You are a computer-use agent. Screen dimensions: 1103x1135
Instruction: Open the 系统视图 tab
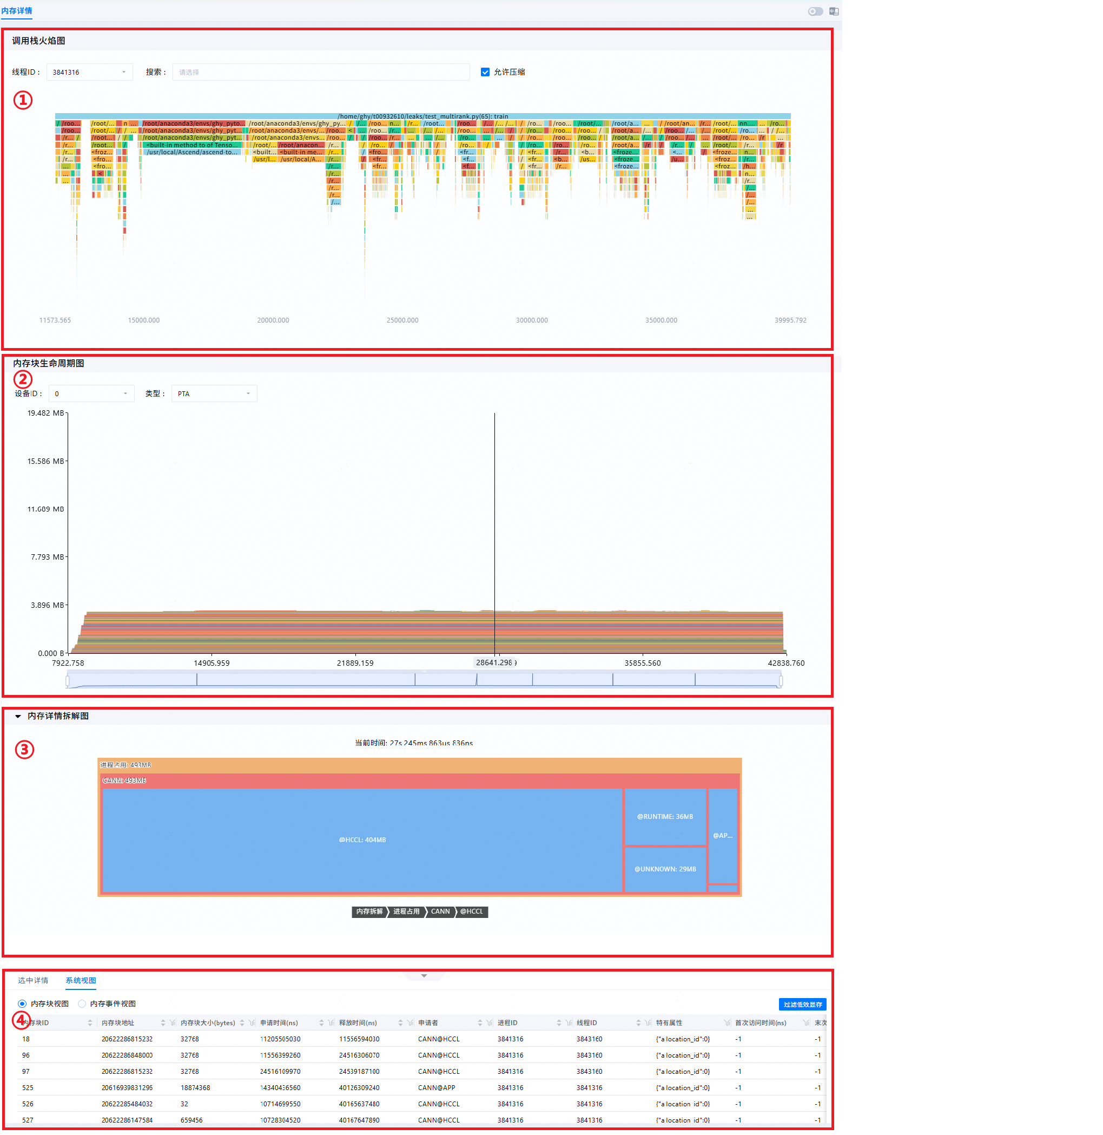click(81, 980)
